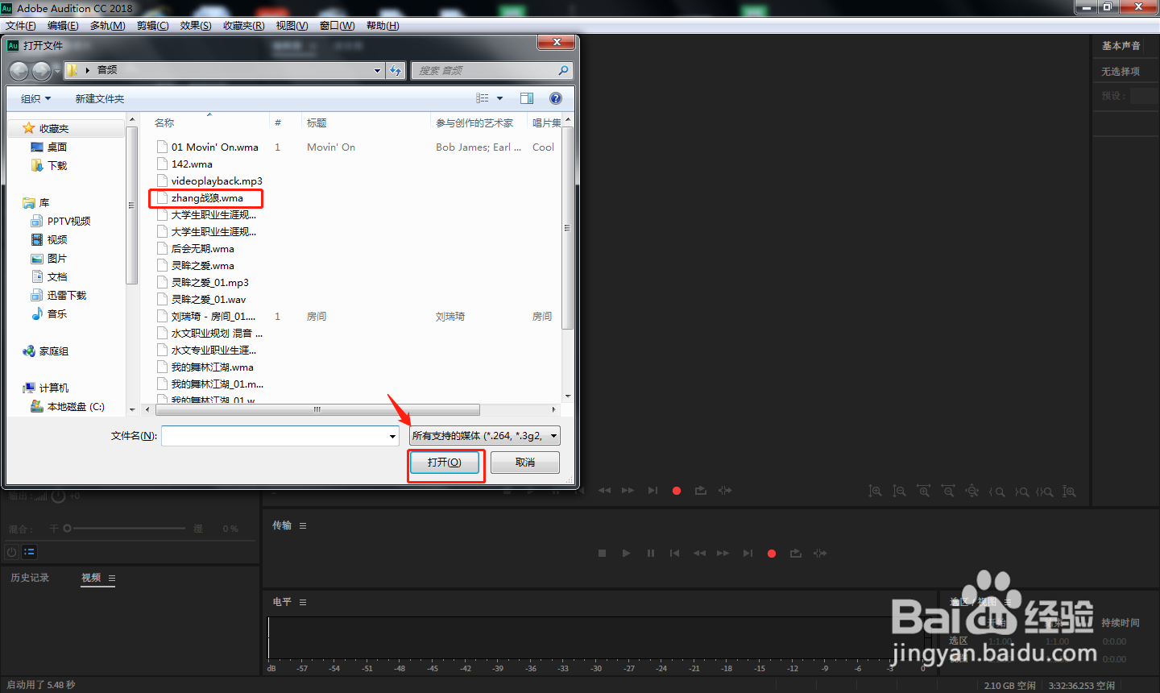The width and height of the screenshot is (1160, 693).
Task: Open the 传输 panel menu
Action: click(x=303, y=526)
